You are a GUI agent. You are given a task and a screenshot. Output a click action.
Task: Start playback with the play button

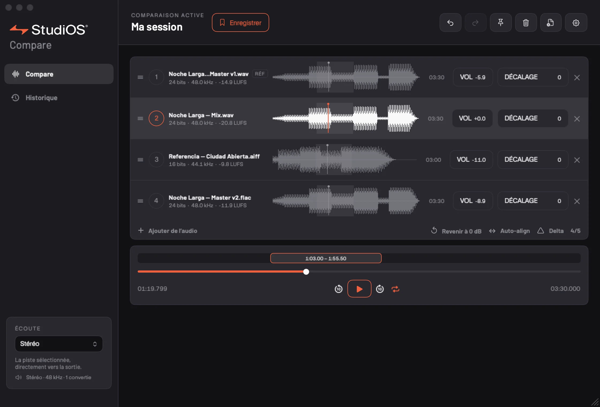pyautogui.click(x=359, y=289)
